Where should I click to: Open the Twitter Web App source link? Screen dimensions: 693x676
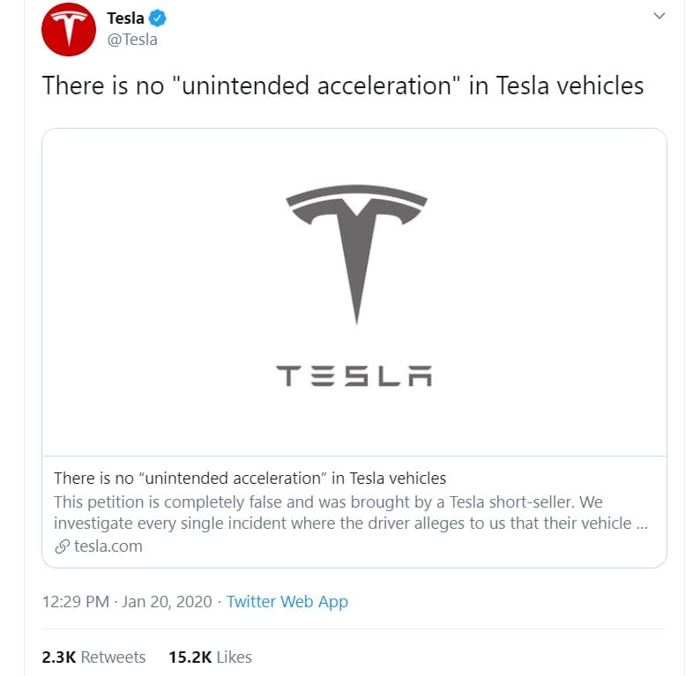tap(287, 602)
